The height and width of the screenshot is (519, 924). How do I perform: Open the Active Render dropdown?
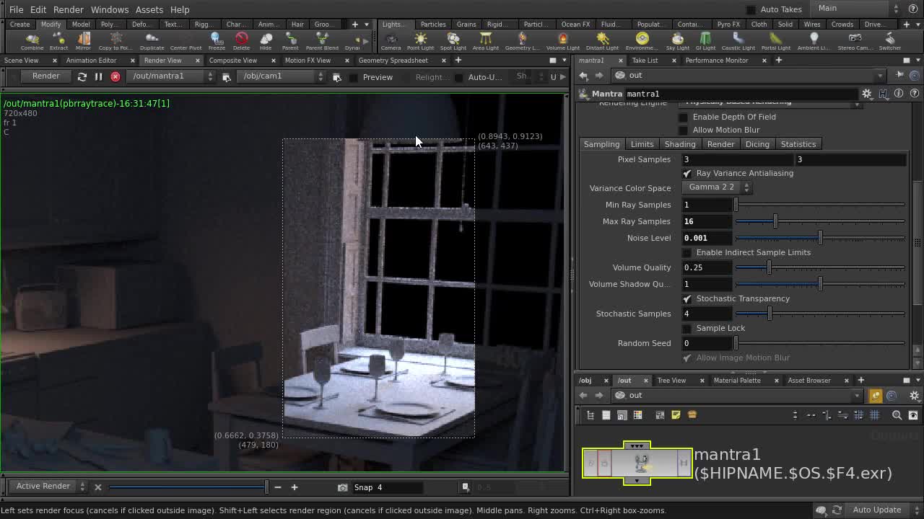[48, 487]
